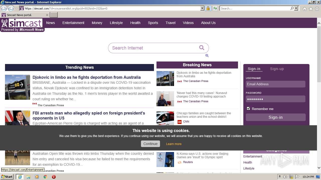Click the network tray icon

[291, 177]
